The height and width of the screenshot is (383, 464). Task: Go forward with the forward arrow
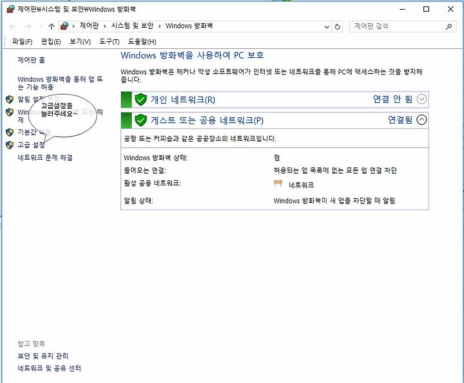tap(28, 26)
